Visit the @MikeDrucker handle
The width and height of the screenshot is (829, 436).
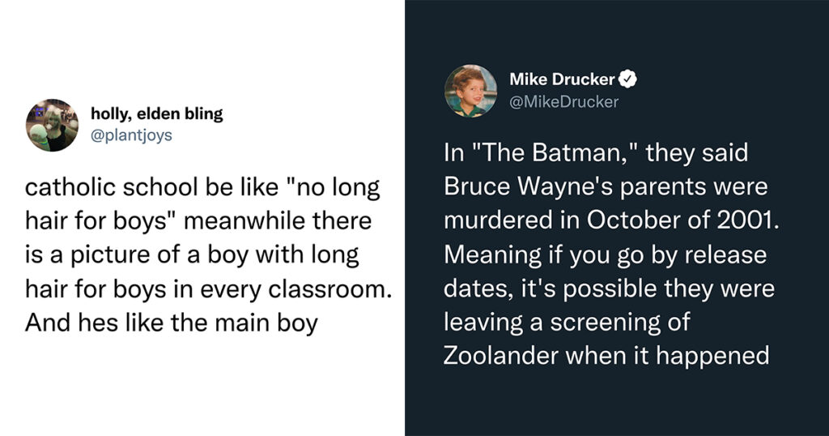tap(563, 101)
